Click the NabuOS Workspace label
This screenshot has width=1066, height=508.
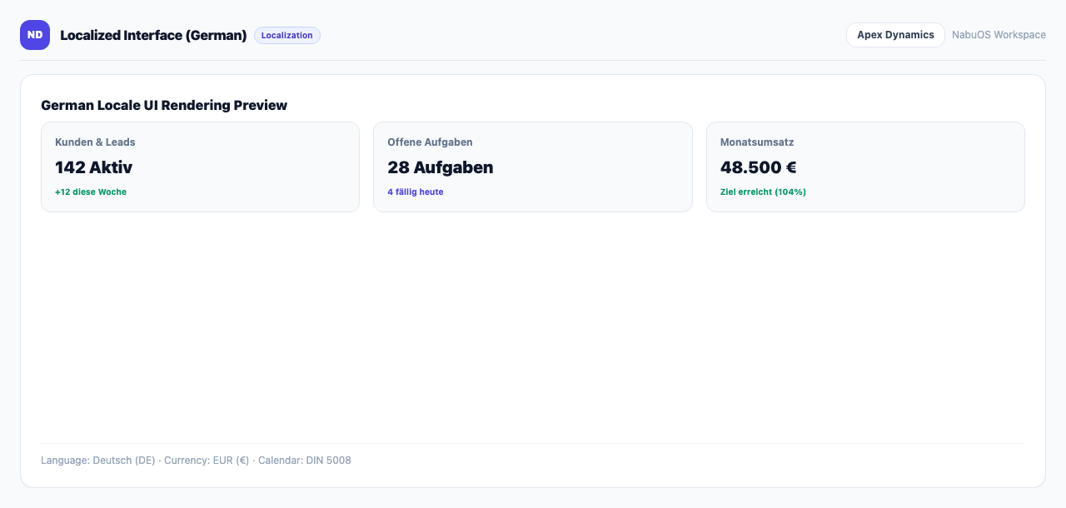coord(999,35)
